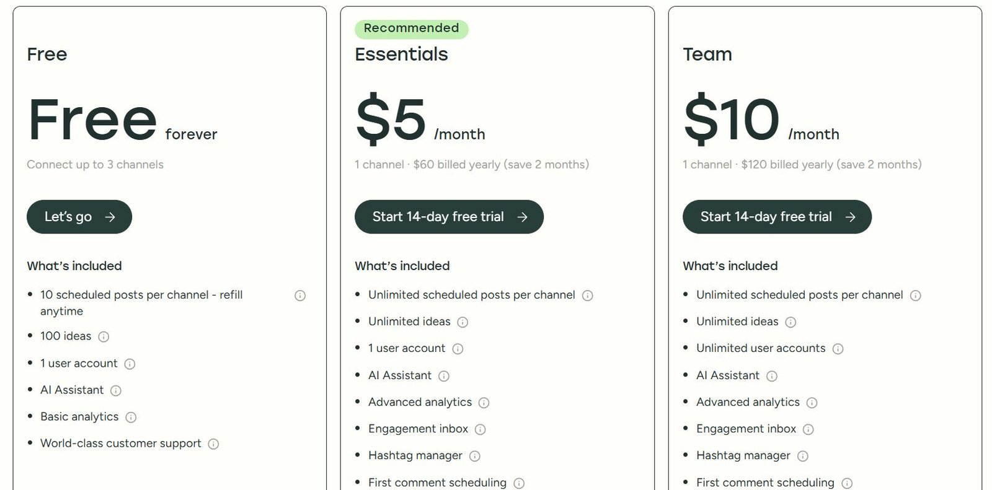The height and width of the screenshot is (490, 992).
Task: Click the Recommended badge on Essentials
Action: [x=412, y=28]
